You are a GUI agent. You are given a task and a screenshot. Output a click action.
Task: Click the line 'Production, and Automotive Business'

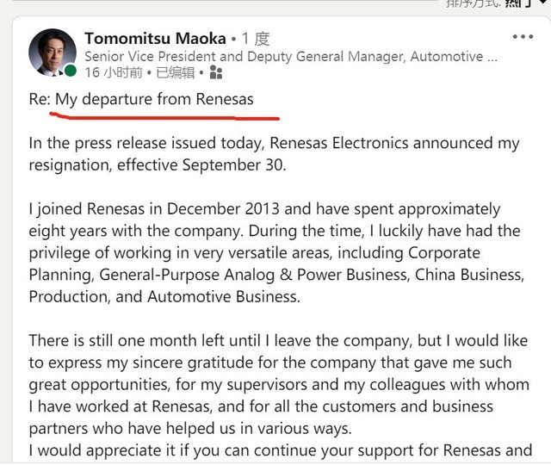[x=164, y=296]
